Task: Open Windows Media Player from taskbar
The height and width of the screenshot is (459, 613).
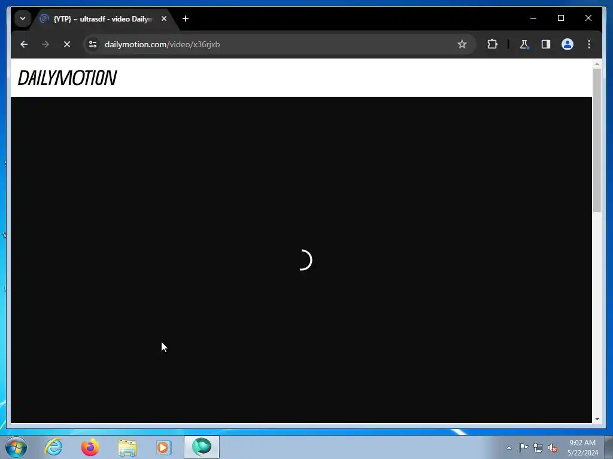Action: pyautogui.click(x=164, y=447)
